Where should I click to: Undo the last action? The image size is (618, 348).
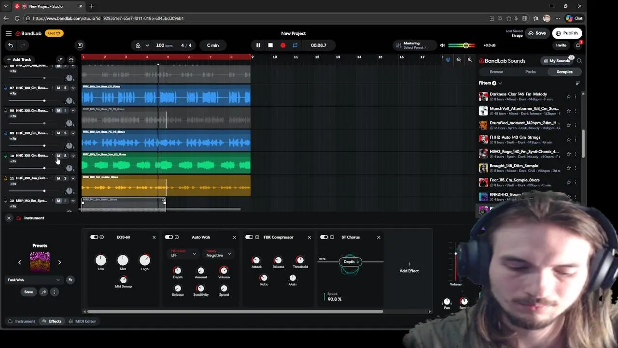click(11, 45)
